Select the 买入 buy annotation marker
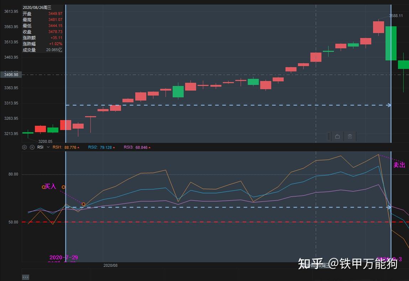This screenshot has width=409, height=281. click(51, 186)
